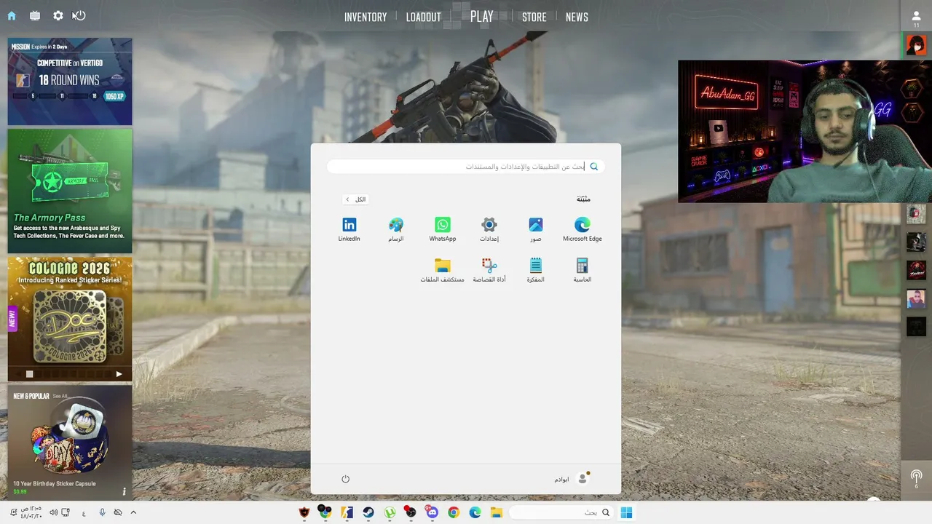
Task: Expand the hidden system tray icons chevron
Action: tap(133, 512)
